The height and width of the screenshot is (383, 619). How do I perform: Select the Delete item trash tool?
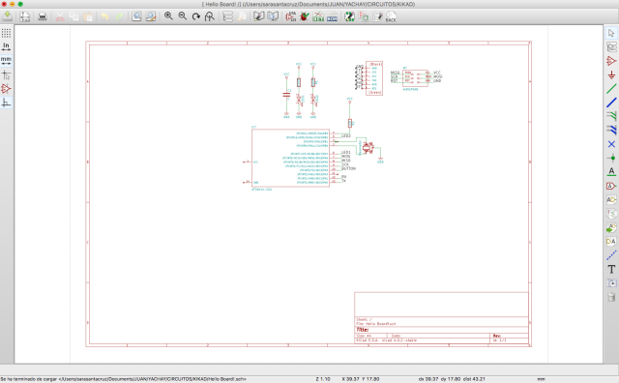point(611,297)
